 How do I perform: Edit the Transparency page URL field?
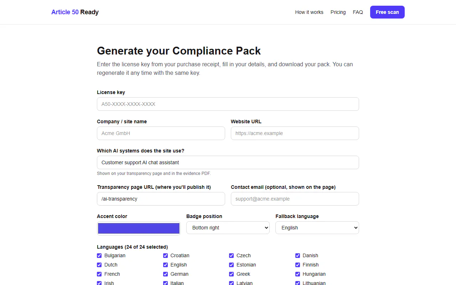pyautogui.click(x=161, y=199)
